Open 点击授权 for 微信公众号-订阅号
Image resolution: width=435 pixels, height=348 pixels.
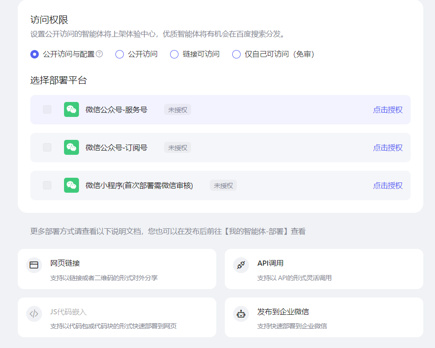coord(387,147)
